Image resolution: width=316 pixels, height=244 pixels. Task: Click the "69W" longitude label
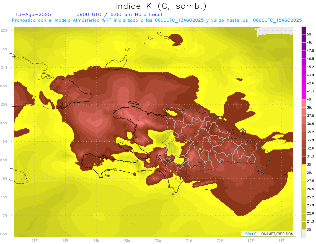(251, 240)
